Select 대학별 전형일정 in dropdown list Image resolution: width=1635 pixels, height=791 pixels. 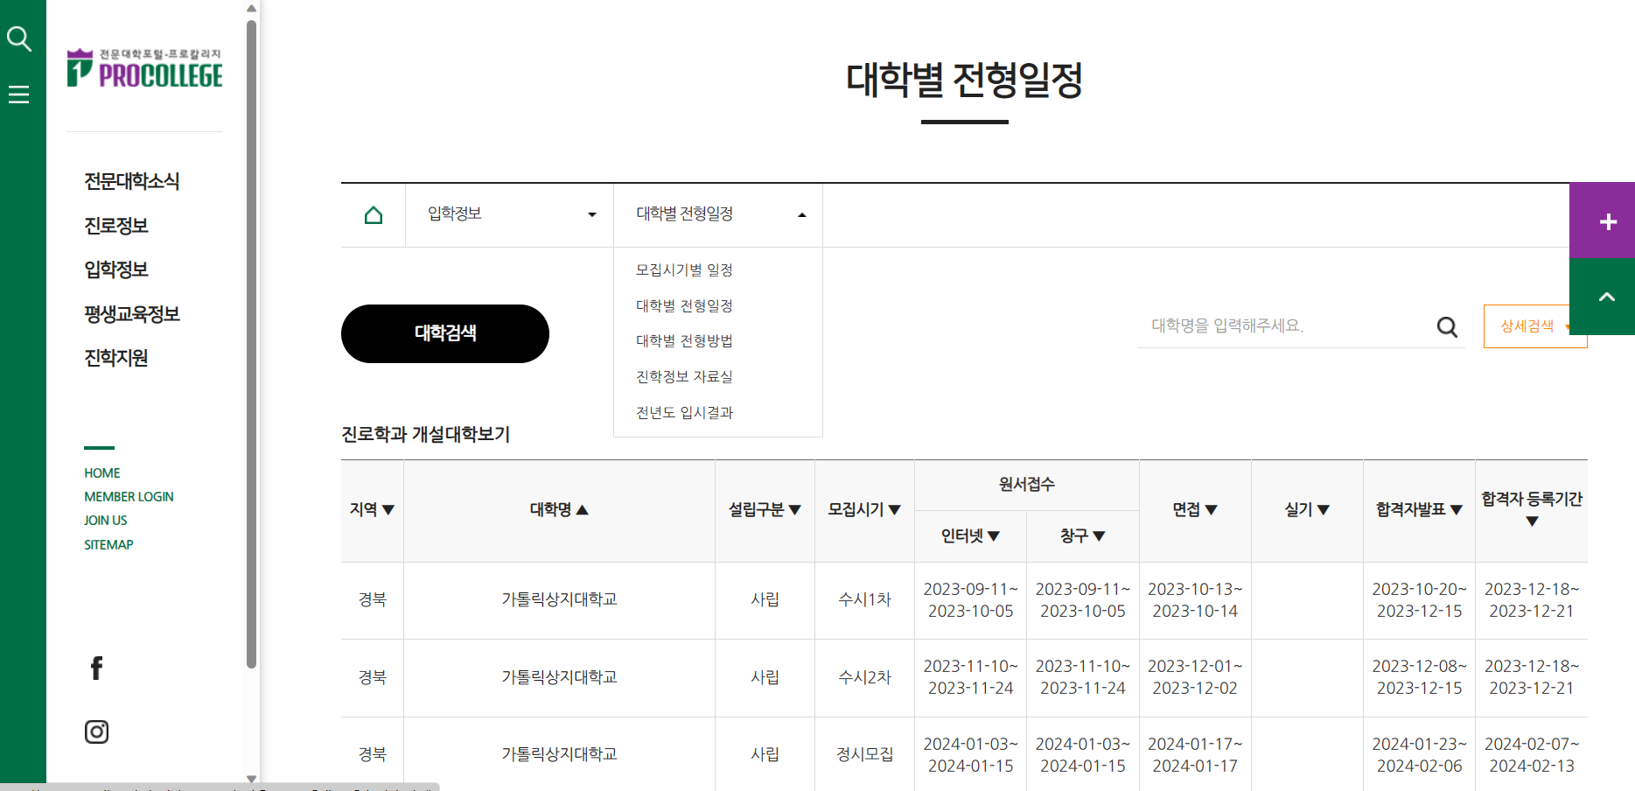point(684,306)
